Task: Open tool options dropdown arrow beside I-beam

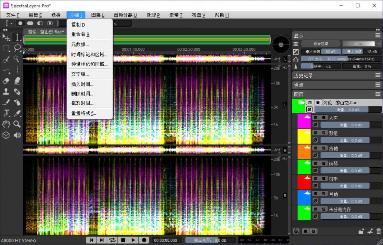Action: pyautogui.click(x=11, y=24)
